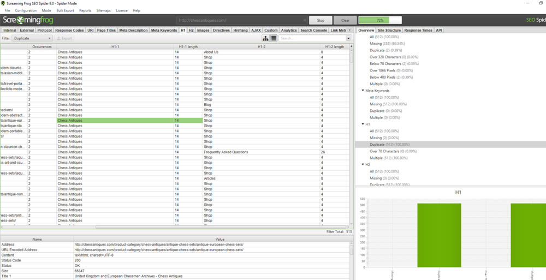This screenshot has height=280, width=546.
Task: Switch to the Analytics tab
Action: coord(289,31)
